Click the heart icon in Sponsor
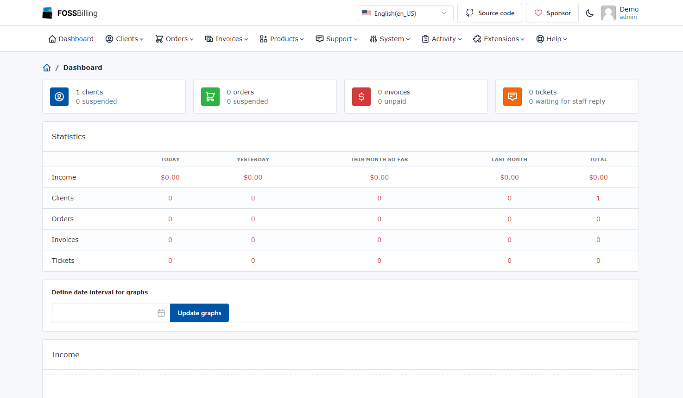 coord(538,13)
